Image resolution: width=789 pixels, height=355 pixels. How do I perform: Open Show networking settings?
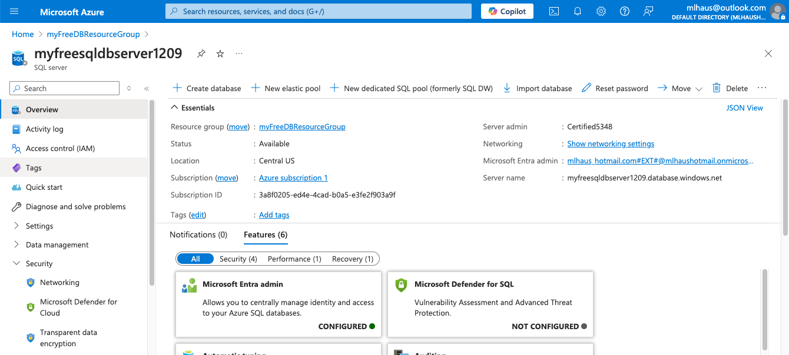click(x=611, y=143)
